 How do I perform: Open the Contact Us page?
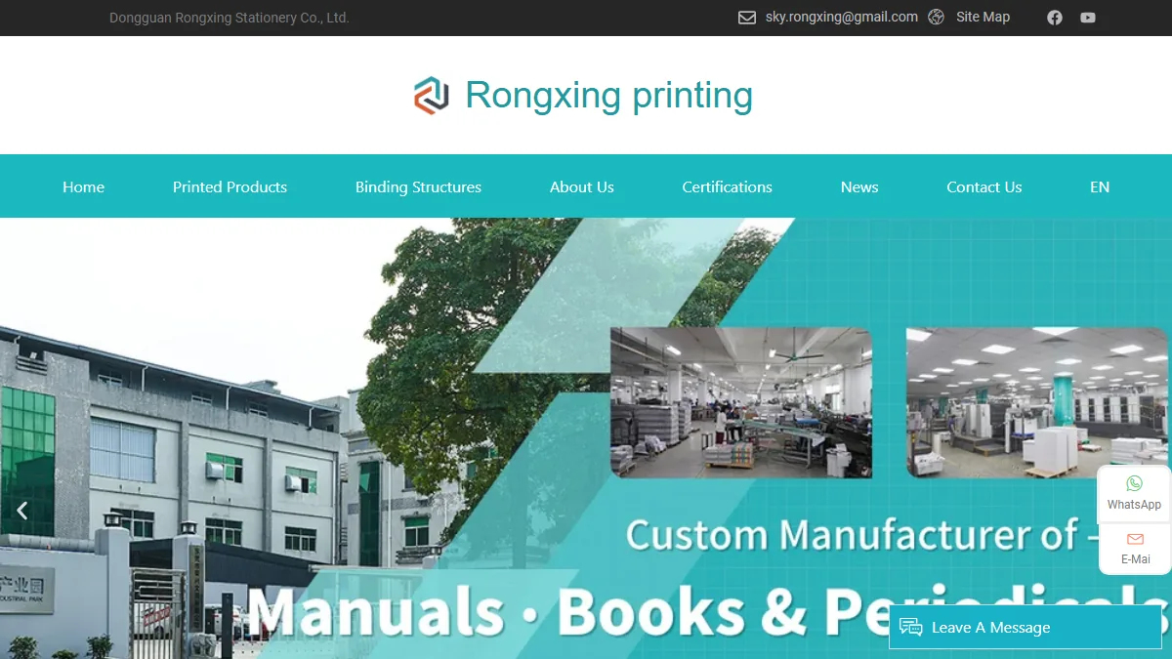(984, 186)
